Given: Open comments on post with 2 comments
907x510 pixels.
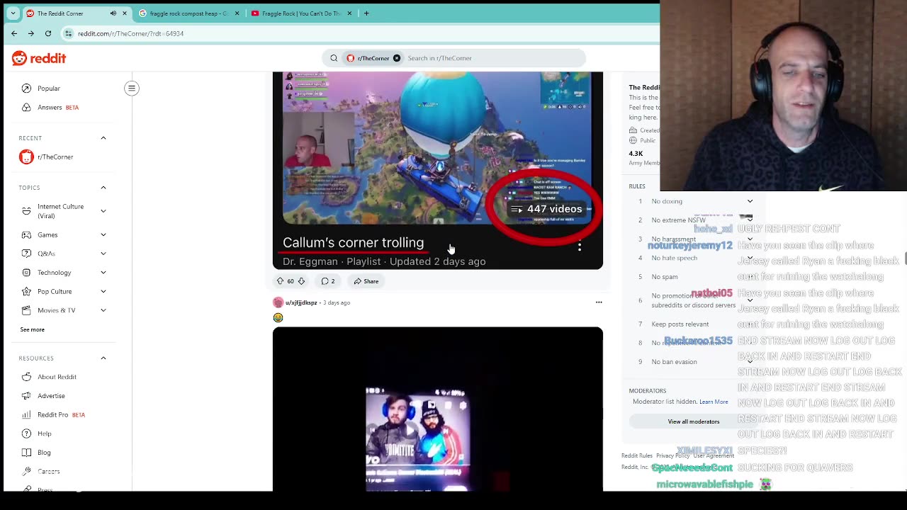Looking at the screenshot, I should point(328,281).
